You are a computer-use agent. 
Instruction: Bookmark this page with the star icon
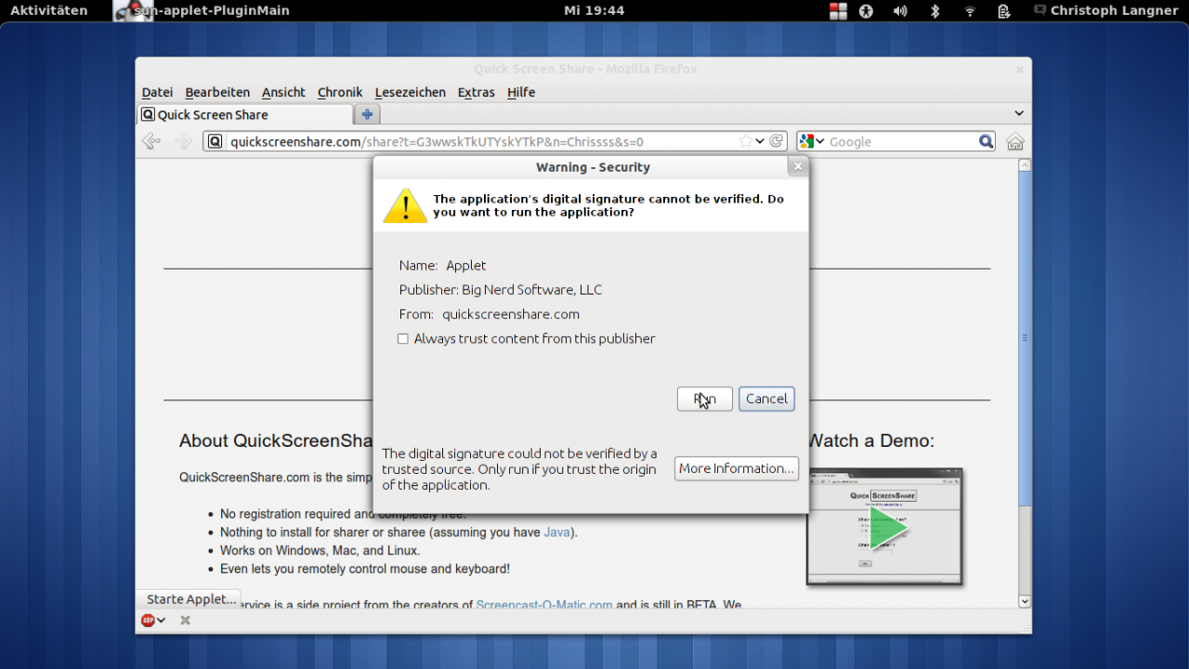tap(745, 141)
